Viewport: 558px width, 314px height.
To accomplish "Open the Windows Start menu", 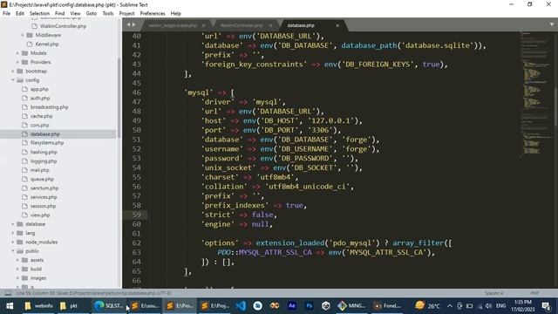I will (x=10, y=306).
